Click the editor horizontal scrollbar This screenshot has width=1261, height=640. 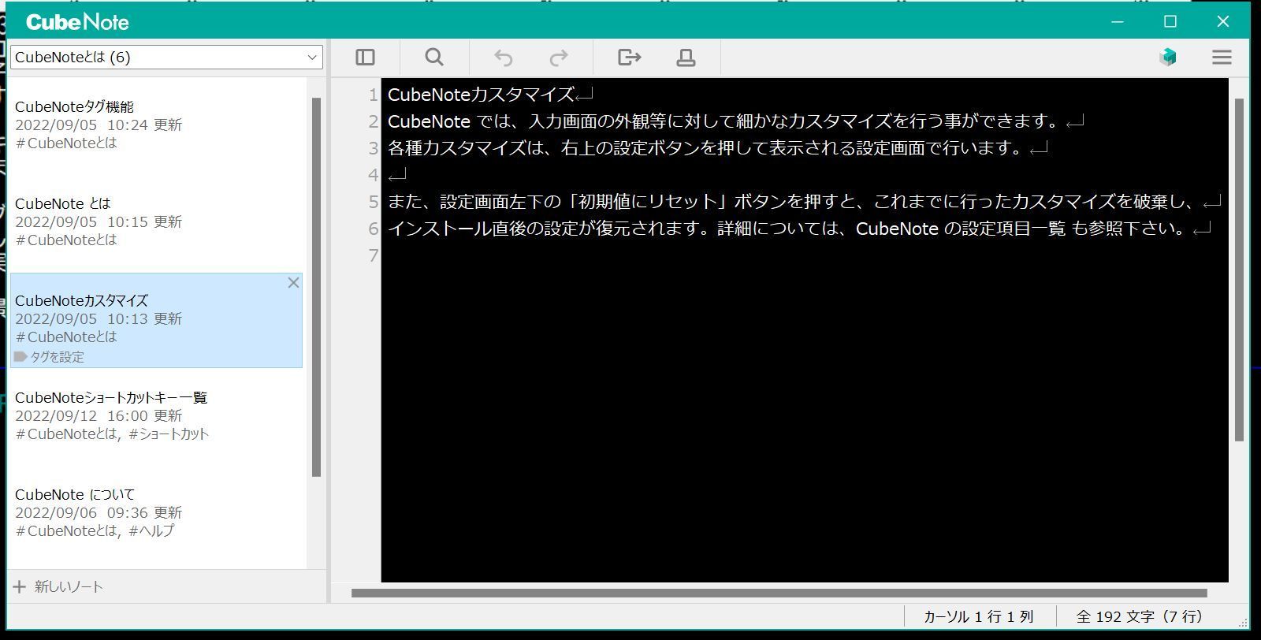(x=779, y=593)
